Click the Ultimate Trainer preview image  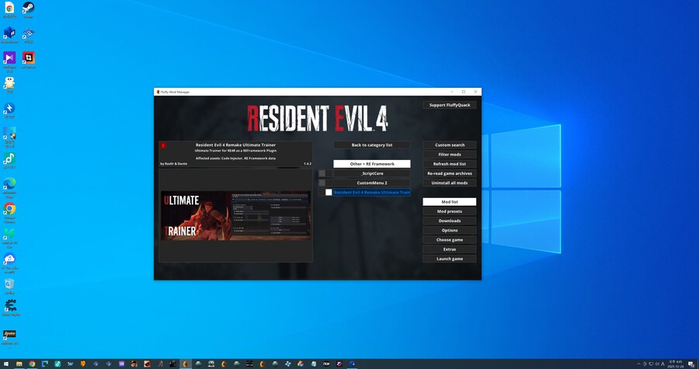(x=235, y=216)
